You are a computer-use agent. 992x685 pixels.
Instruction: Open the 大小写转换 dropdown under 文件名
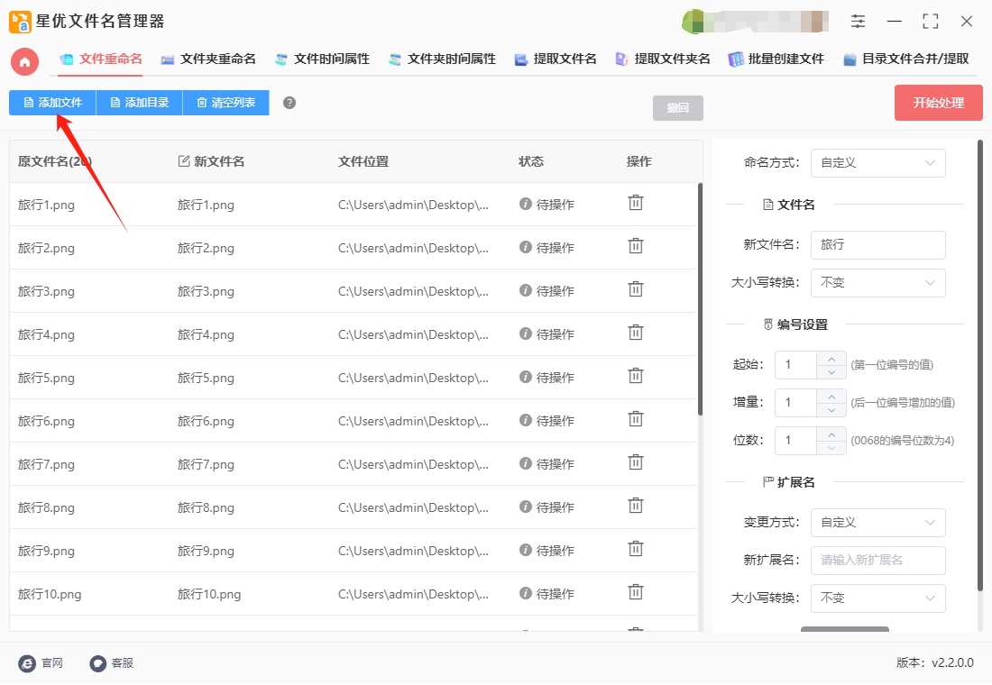click(x=878, y=283)
